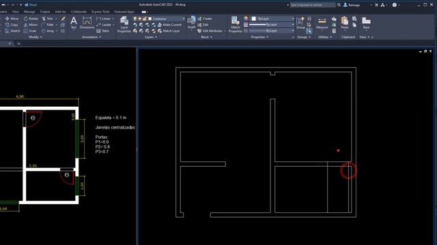Screen dimensions: 437x245
Task: Click Create in the Block panel
Action: tap(205, 18)
